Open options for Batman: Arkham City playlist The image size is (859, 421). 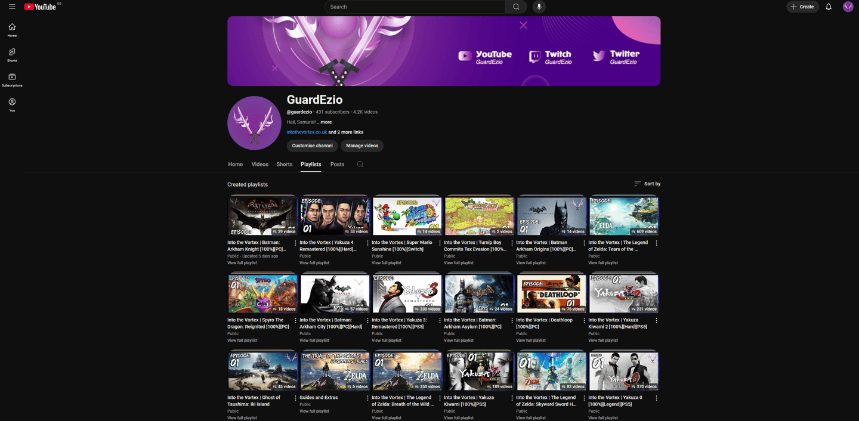tap(367, 320)
